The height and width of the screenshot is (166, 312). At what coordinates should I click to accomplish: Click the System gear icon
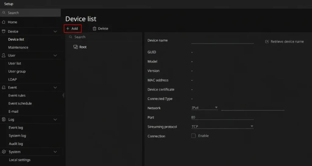tap(4, 152)
